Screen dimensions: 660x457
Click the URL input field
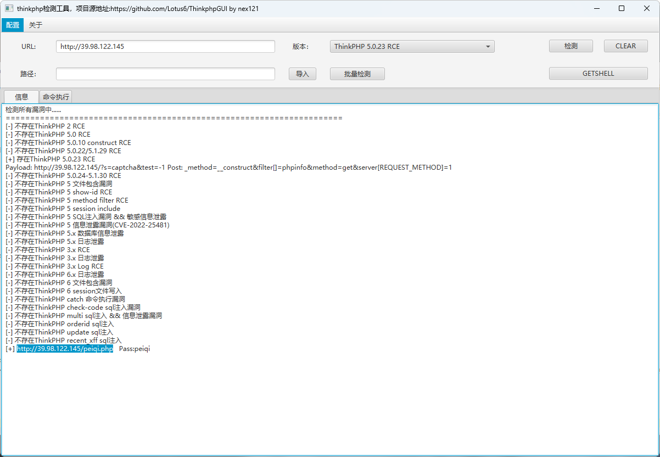(165, 46)
